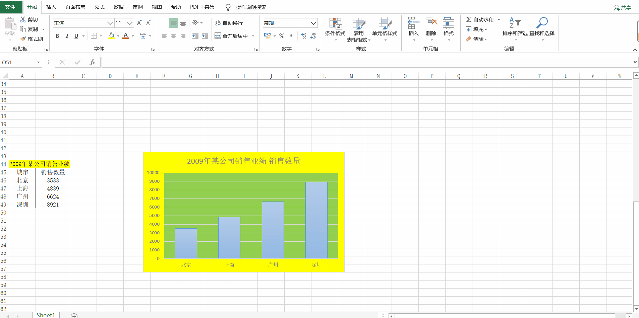Image resolution: width=639 pixels, height=318 pixels.
Task: Apply percent style (%) format
Action: [x=282, y=36]
